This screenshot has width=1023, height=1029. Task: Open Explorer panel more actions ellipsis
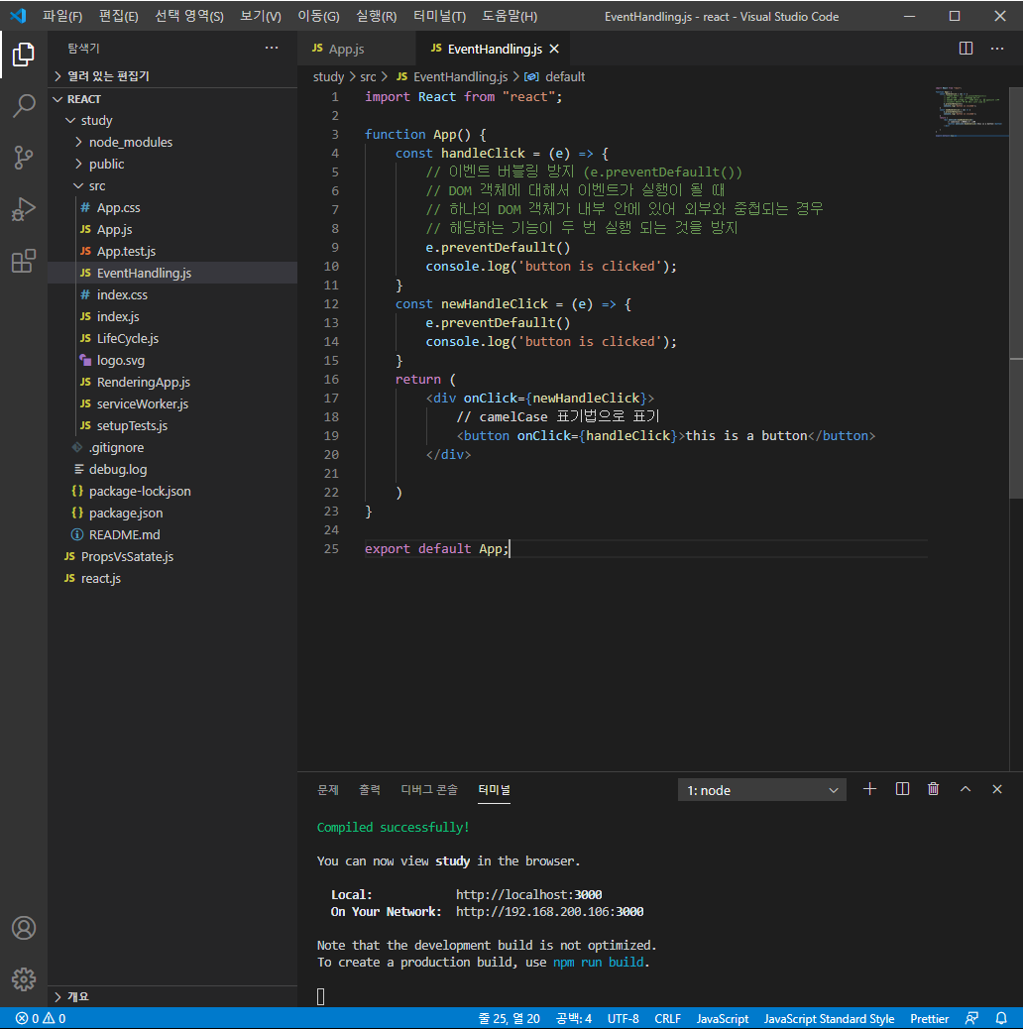272,48
